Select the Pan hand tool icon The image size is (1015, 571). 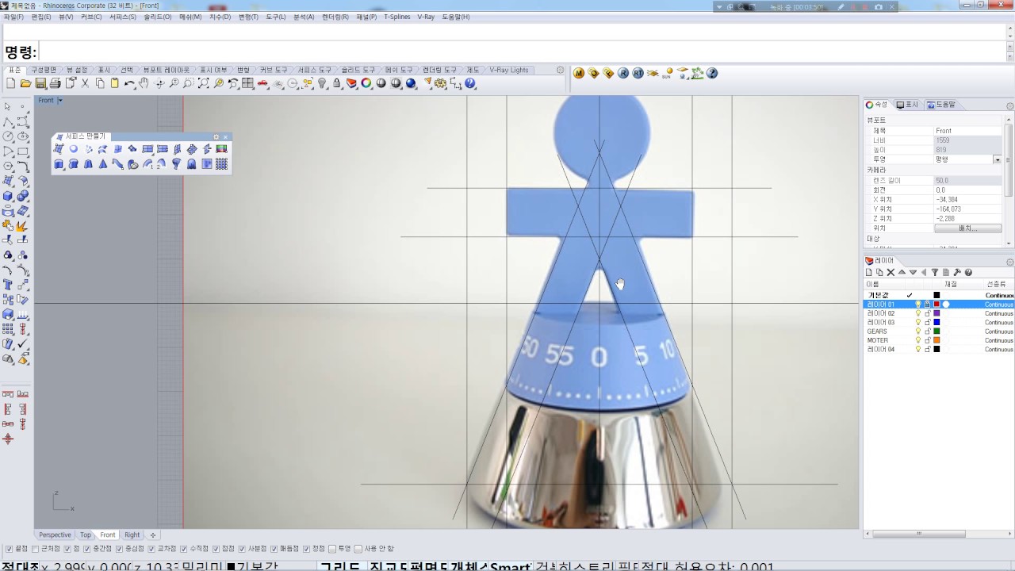[144, 83]
